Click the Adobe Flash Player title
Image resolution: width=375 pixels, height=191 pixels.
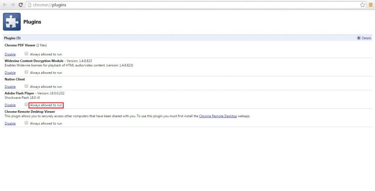click(x=19, y=93)
